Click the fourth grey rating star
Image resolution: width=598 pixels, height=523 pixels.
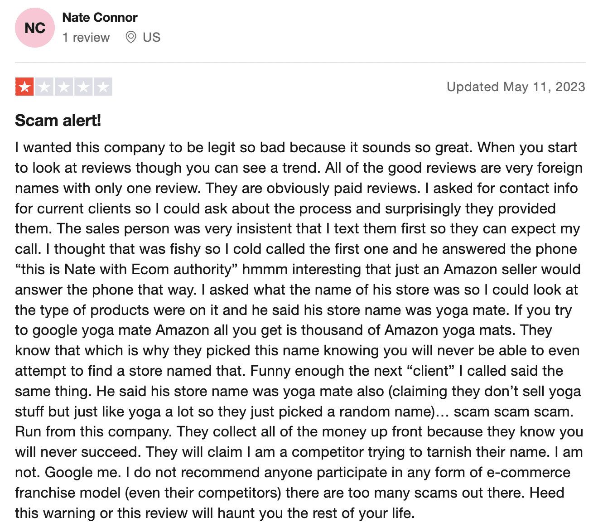[83, 87]
